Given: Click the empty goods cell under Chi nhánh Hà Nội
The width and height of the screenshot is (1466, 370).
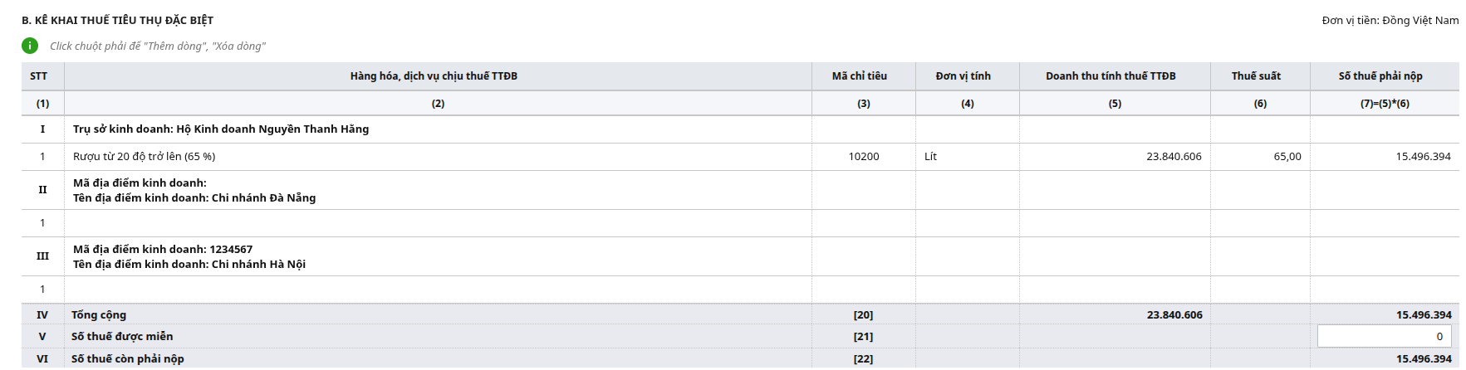Looking at the screenshot, I should [437, 290].
